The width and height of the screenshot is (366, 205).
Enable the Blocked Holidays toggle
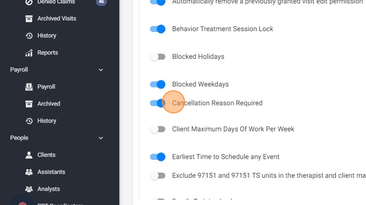[157, 57]
